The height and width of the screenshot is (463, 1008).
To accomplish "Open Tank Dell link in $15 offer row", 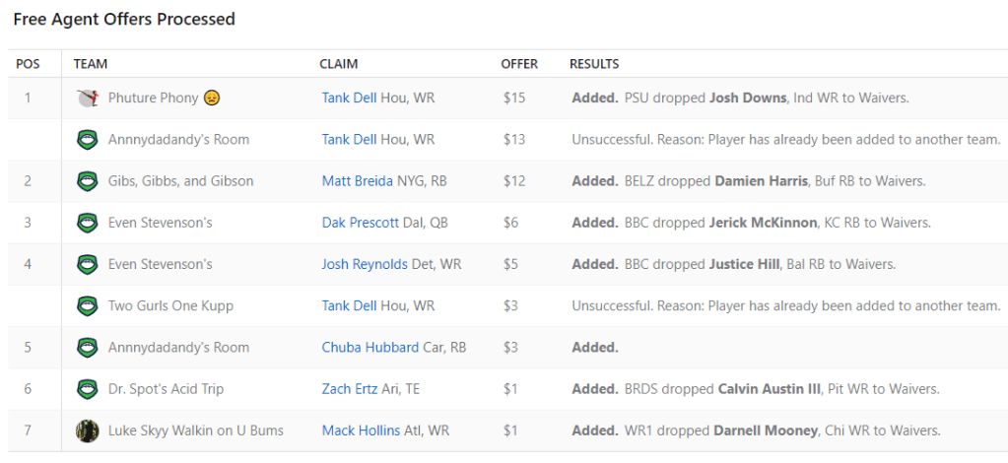I will (x=349, y=99).
